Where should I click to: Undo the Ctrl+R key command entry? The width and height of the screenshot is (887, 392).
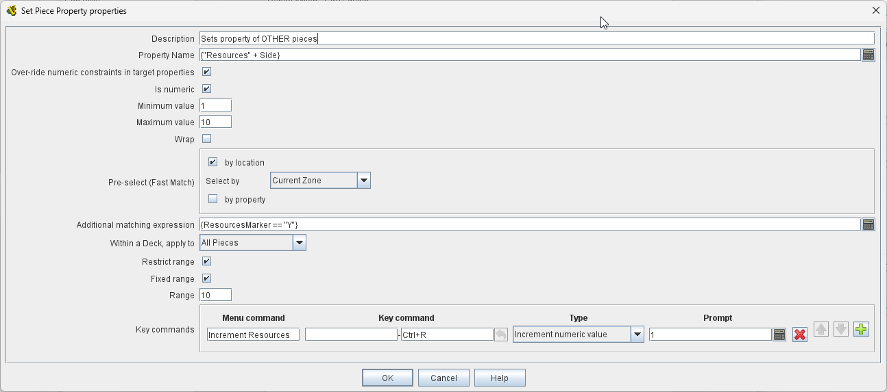[501, 335]
